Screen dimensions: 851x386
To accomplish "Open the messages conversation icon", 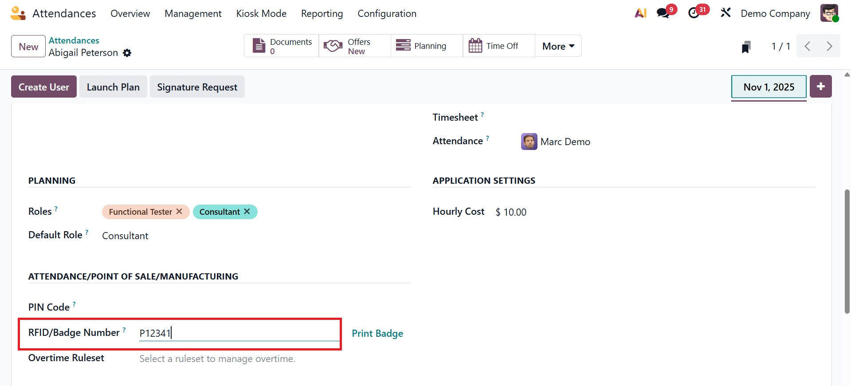I will pyautogui.click(x=664, y=13).
